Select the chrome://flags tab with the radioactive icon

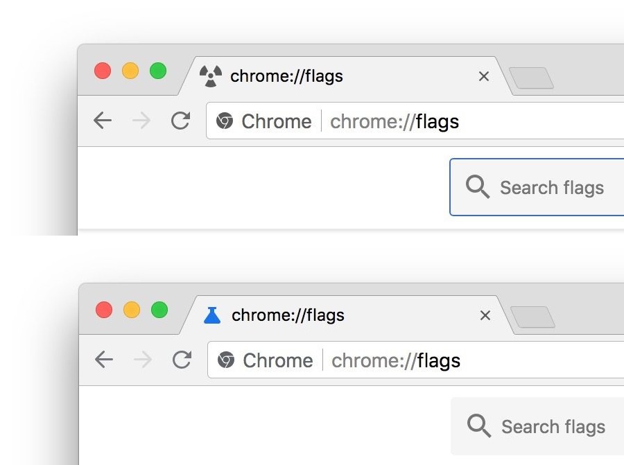coord(312,76)
